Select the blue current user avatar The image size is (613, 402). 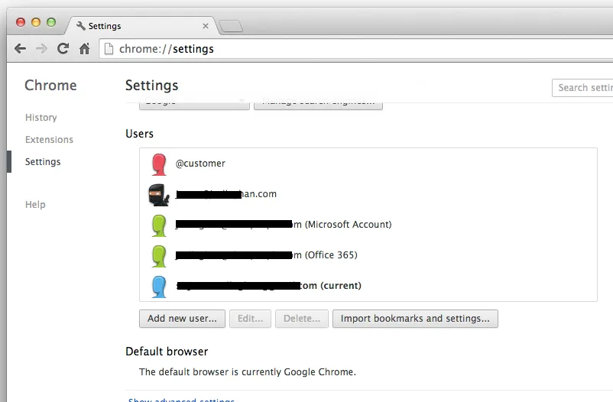(159, 287)
